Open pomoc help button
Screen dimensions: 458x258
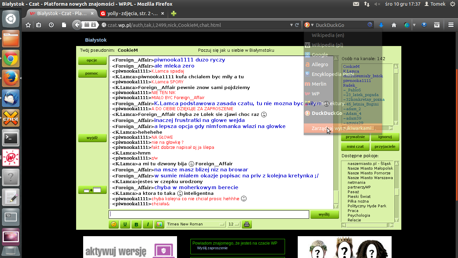pos(92,73)
